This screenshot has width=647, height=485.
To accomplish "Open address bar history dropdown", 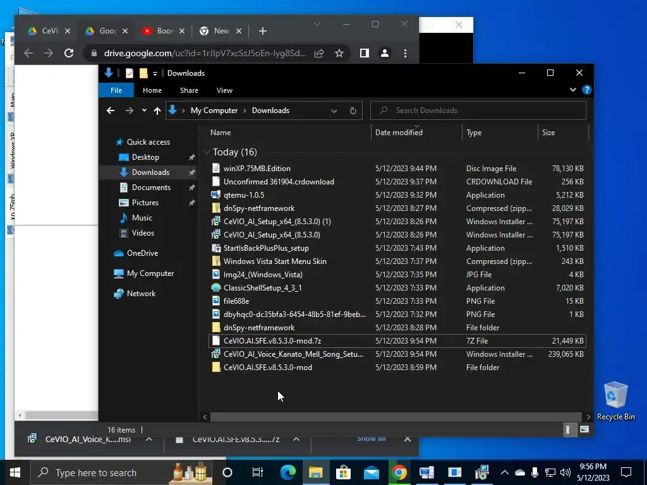I will [x=334, y=111].
